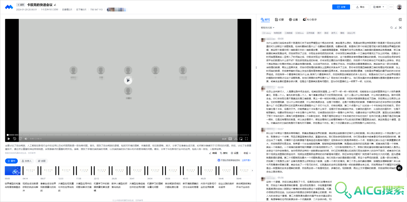
Task: Show next chapters with right arrow
Action: [x=252, y=171]
